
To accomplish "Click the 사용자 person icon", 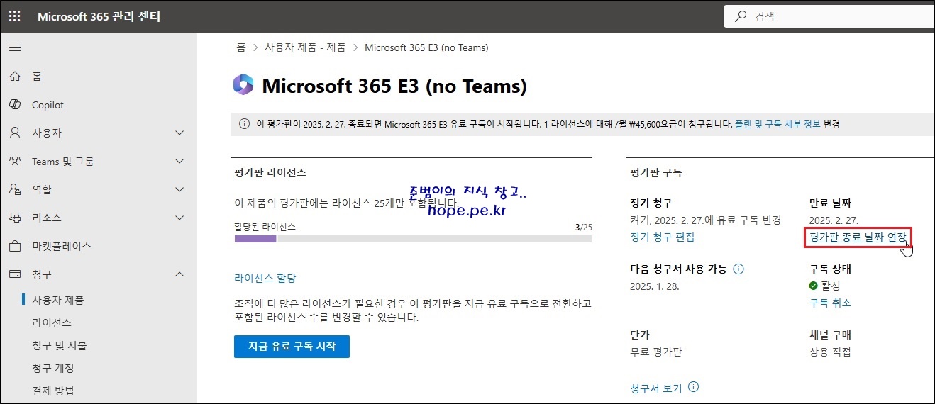I will [x=14, y=133].
